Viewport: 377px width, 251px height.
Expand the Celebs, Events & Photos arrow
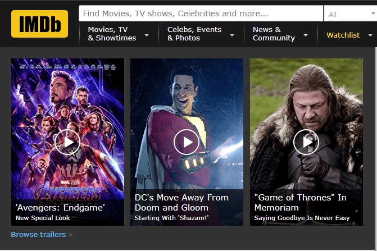click(x=232, y=35)
